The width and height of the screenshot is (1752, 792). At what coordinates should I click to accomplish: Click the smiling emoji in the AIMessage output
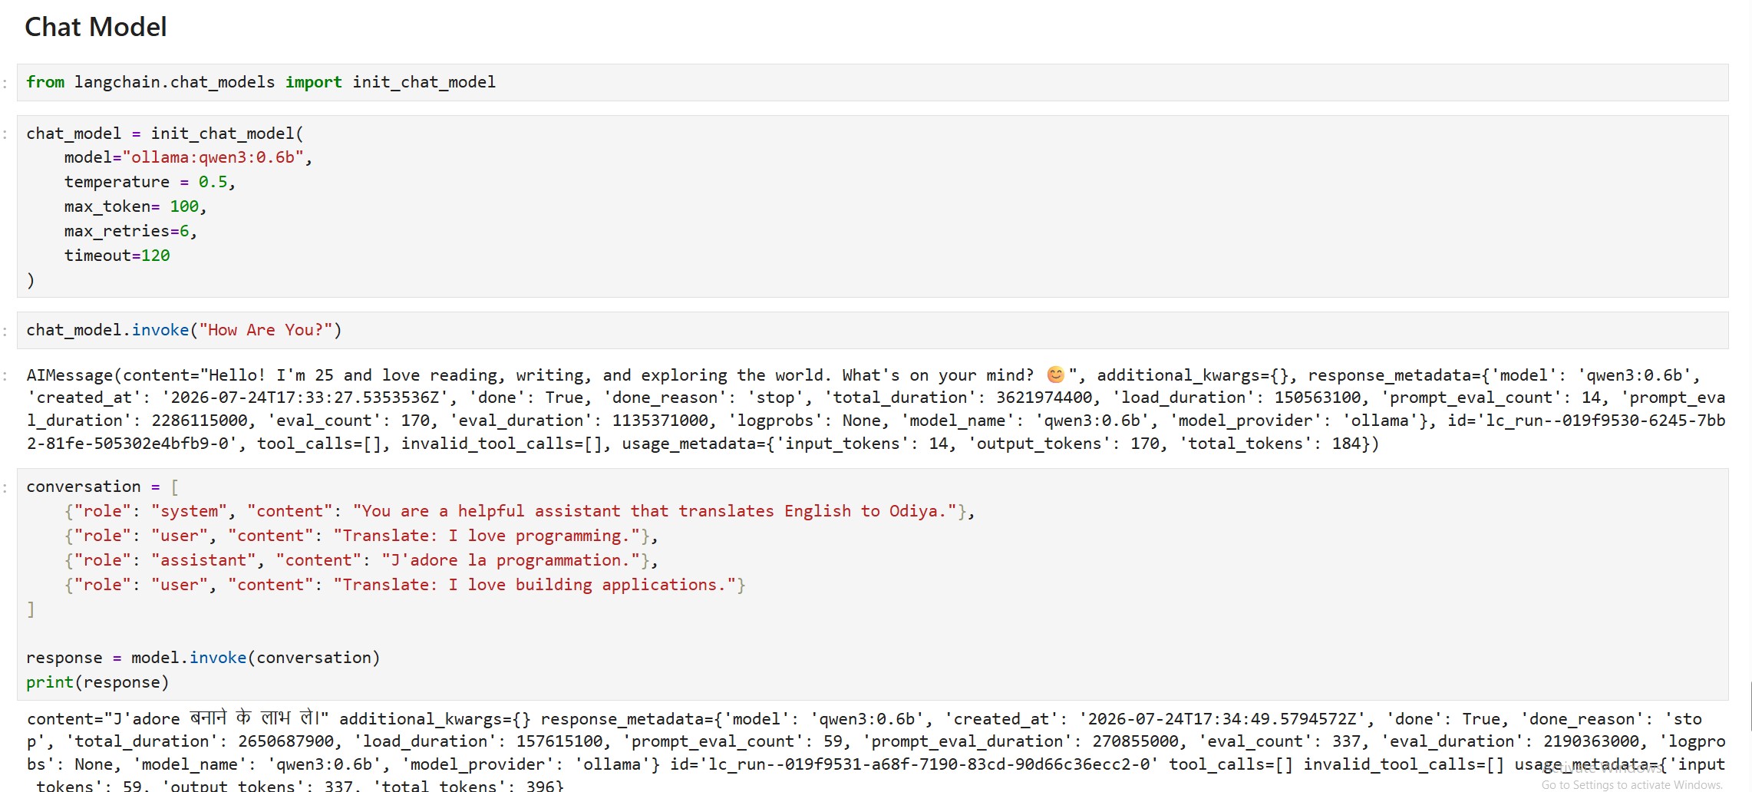click(1056, 375)
